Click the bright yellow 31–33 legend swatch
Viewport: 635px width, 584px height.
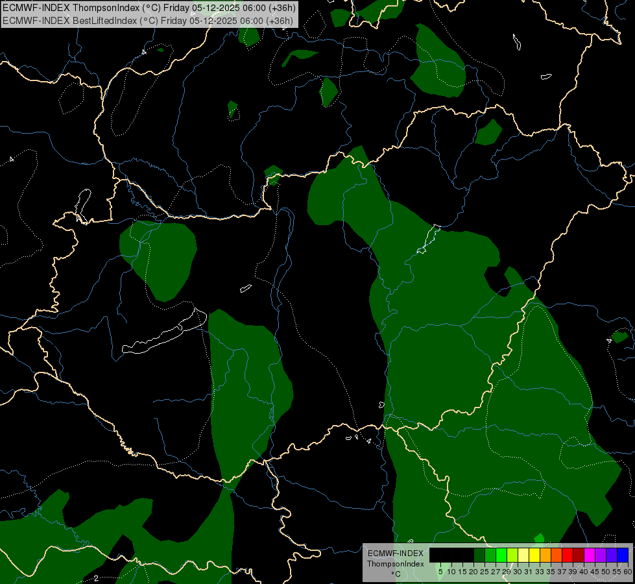click(534, 555)
